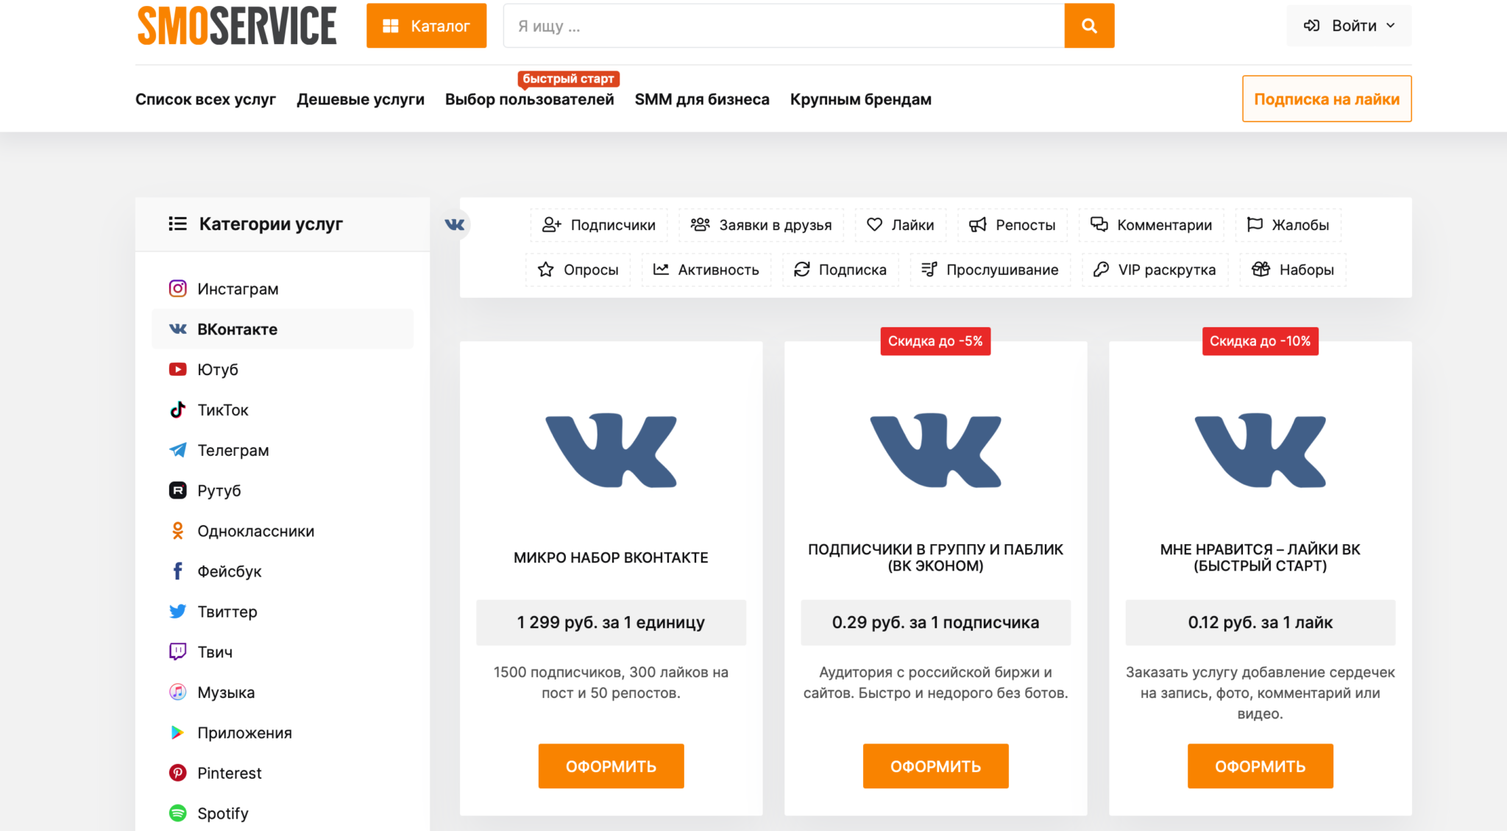
Task: Click VK logo on Подписчики в группу card
Action: [x=935, y=450]
